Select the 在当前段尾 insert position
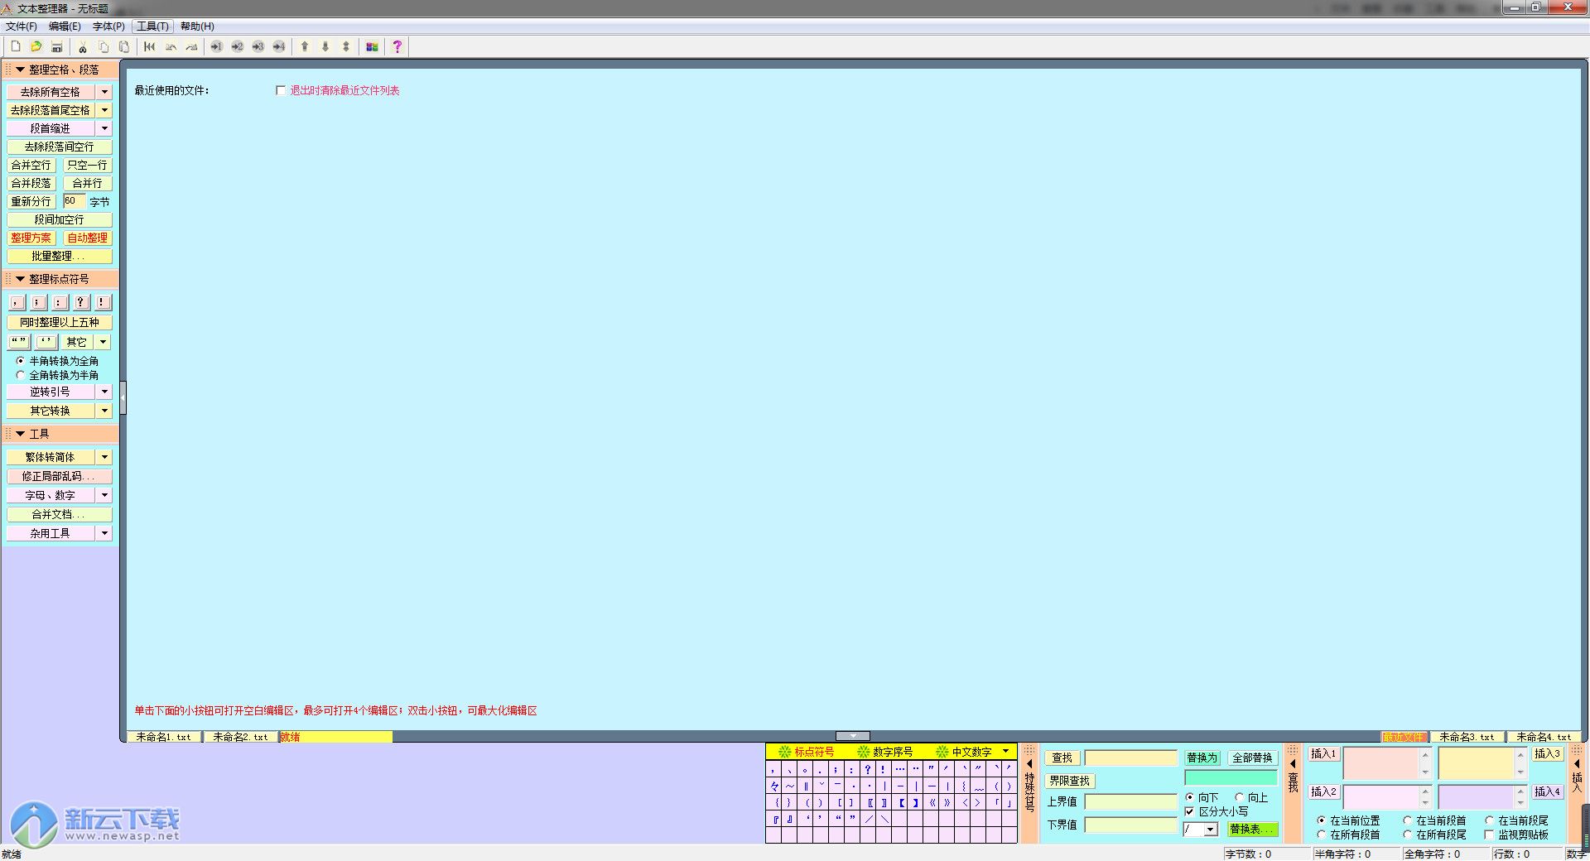The height and width of the screenshot is (861, 1590). click(x=1489, y=820)
